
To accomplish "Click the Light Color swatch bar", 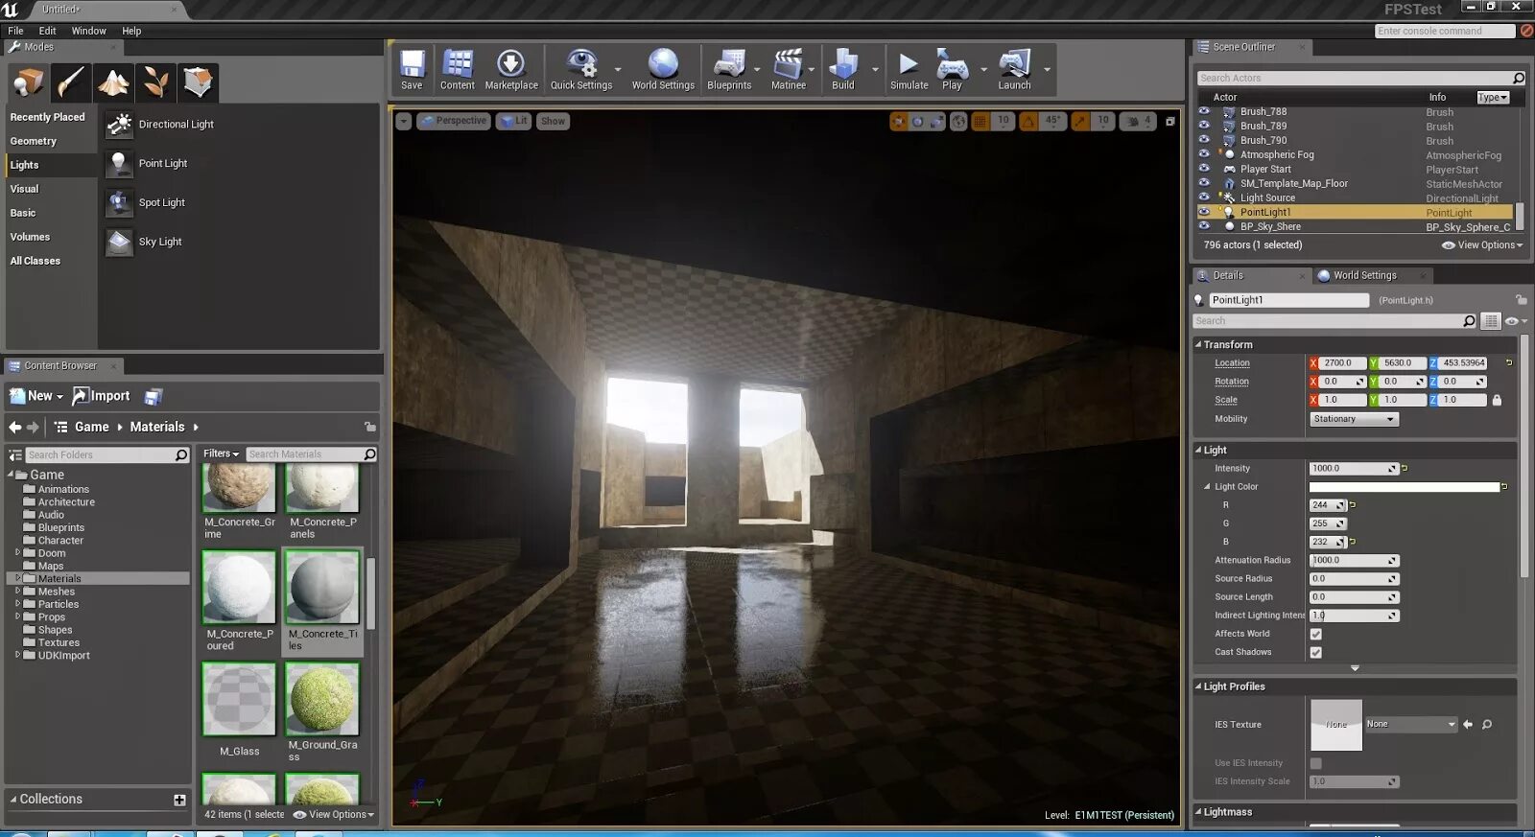I will (1404, 487).
